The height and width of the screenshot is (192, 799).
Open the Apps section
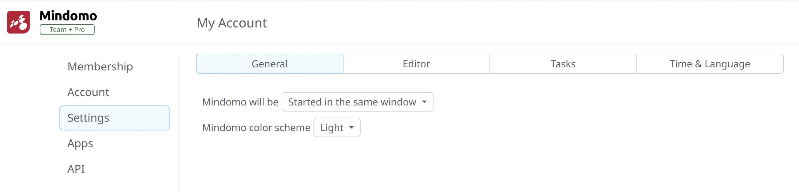click(80, 144)
